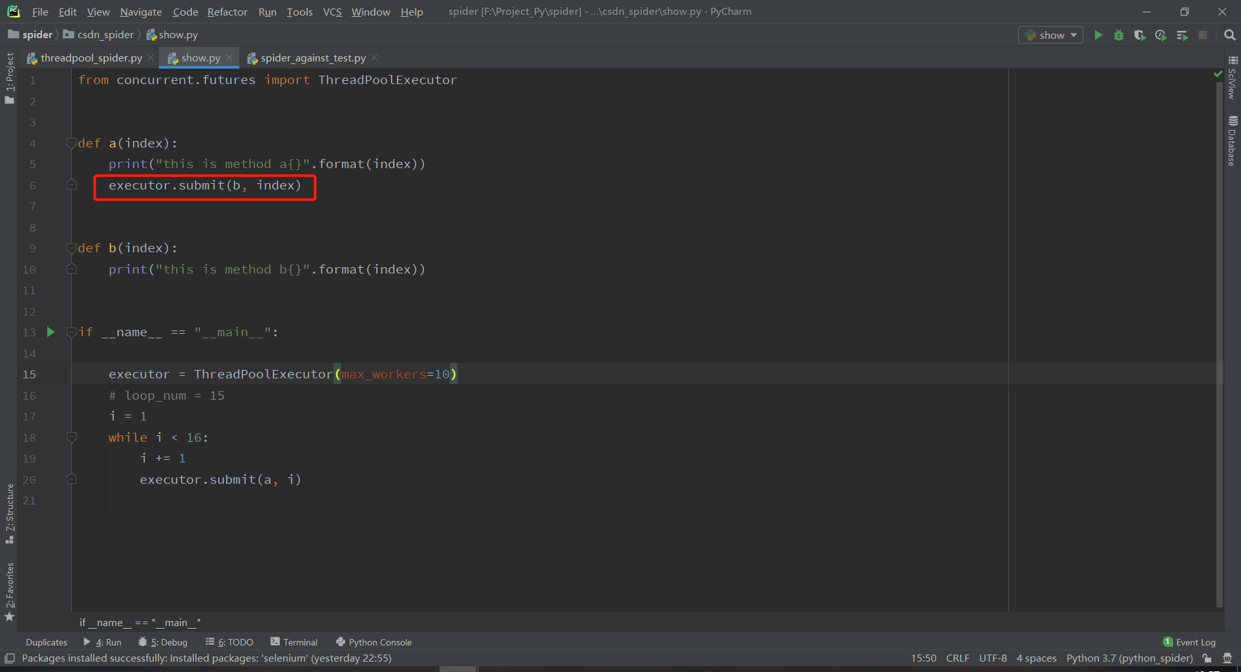Viewport: 1241px width, 672px height.
Task: Place cursor on executor.submit(b, index) line
Action: pyautogui.click(x=205, y=186)
